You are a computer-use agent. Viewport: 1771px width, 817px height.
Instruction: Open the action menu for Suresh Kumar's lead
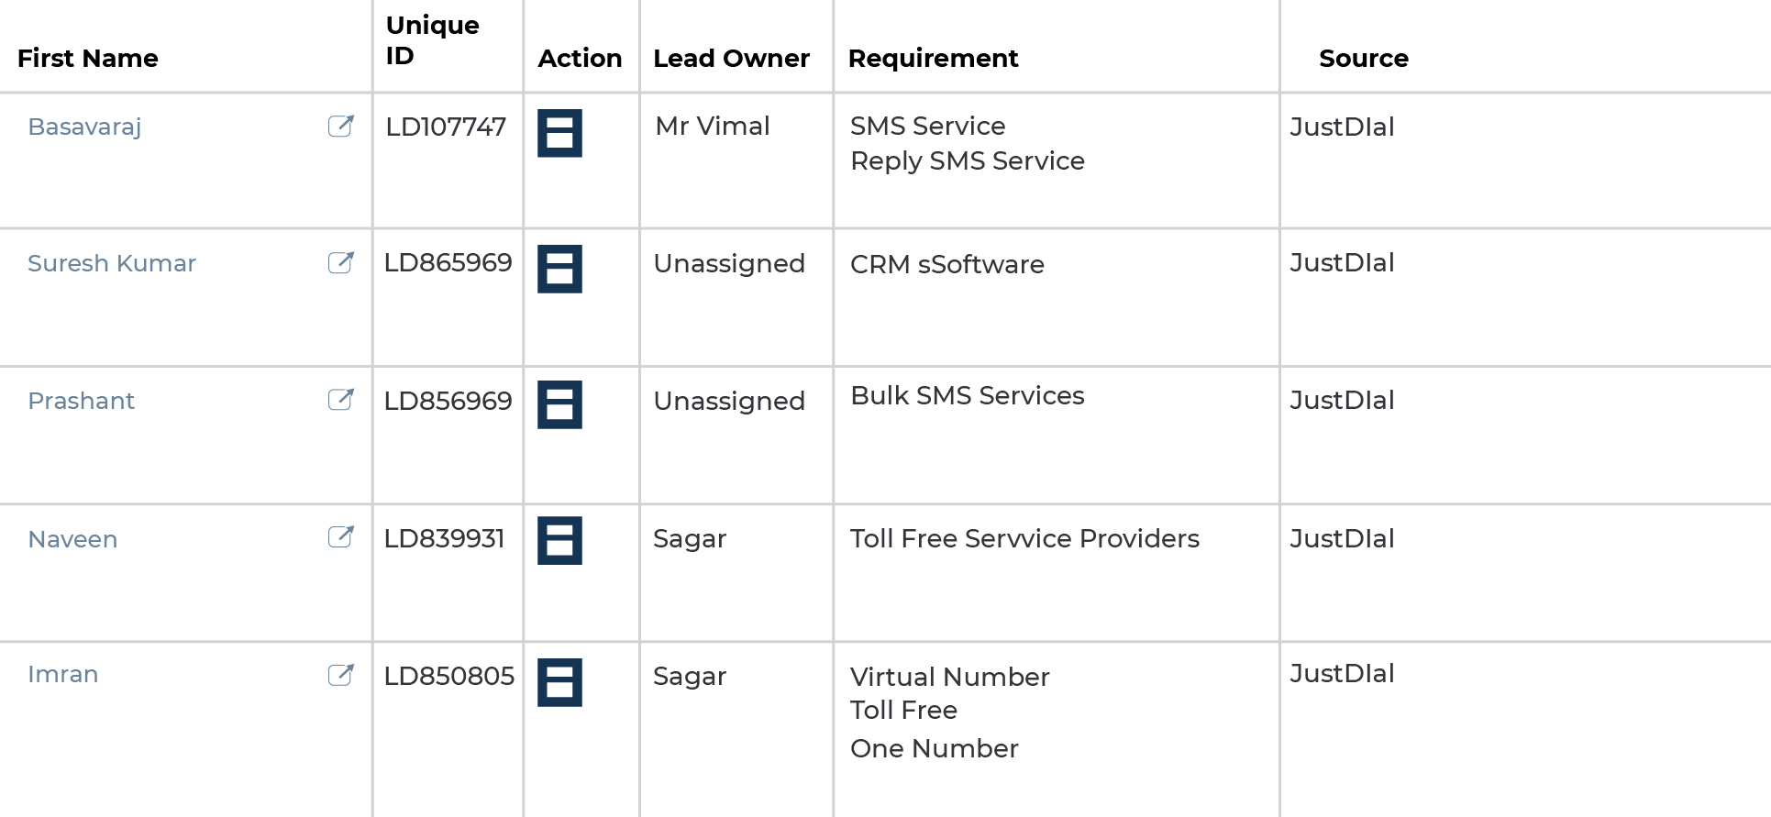[x=559, y=270]
